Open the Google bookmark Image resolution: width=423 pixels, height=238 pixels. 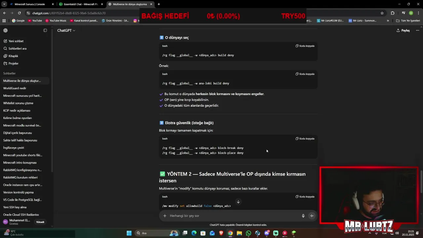(18, 20)
